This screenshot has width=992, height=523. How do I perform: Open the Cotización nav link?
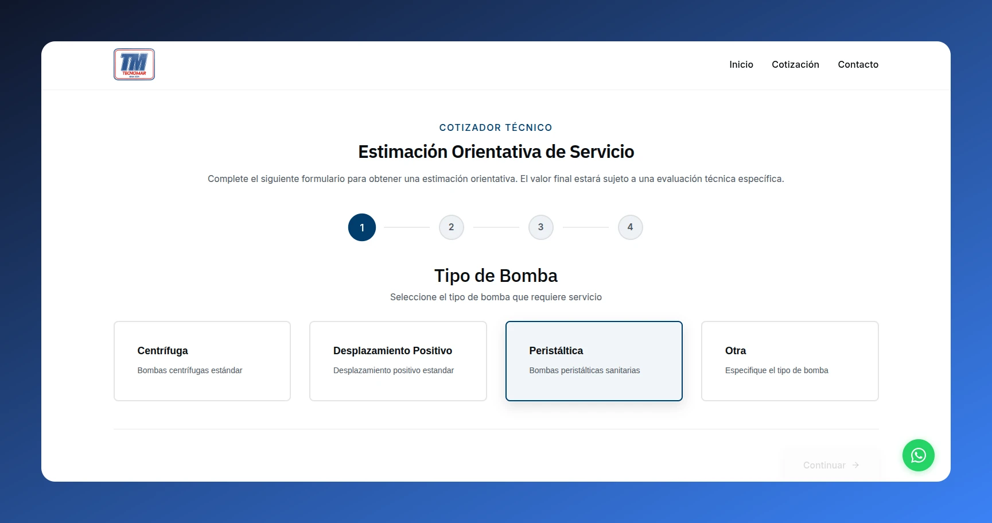coord(795,64)
